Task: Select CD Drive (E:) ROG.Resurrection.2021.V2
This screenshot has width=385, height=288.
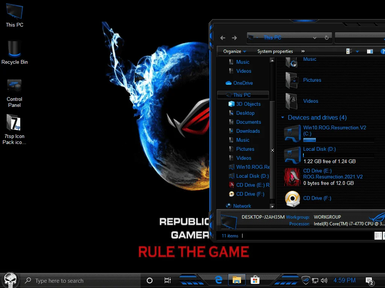Action: 324,177
